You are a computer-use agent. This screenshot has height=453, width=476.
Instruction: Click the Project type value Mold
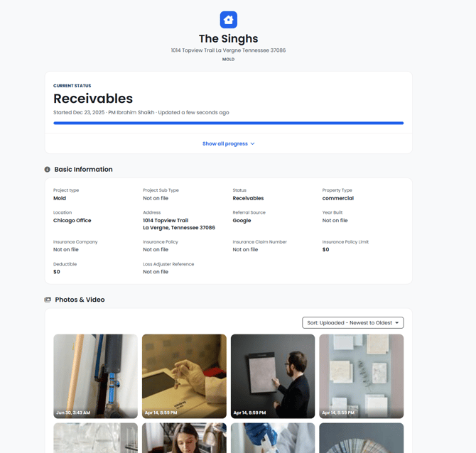(x=60, y=198)
